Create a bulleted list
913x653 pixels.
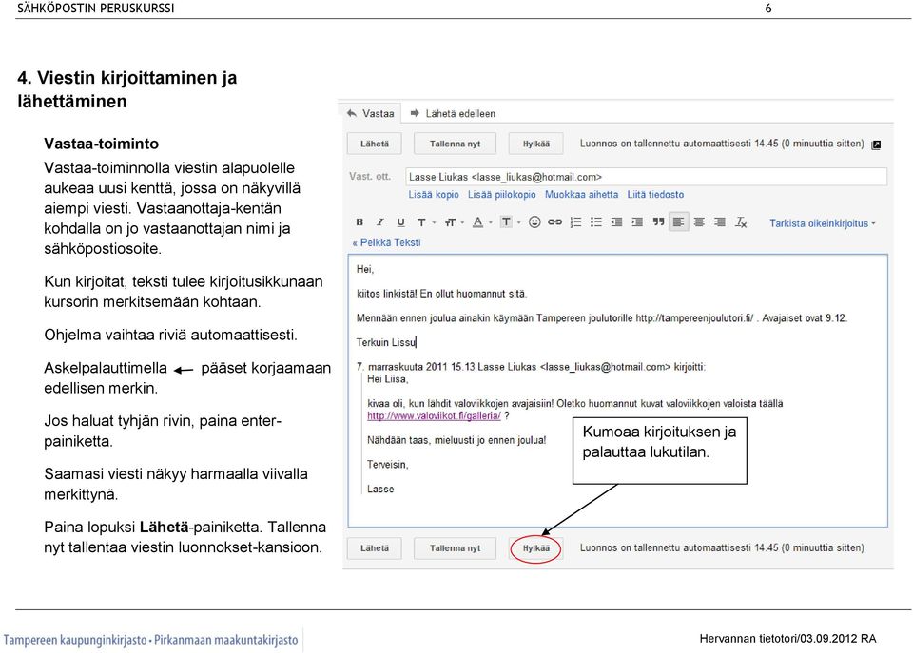595,222
